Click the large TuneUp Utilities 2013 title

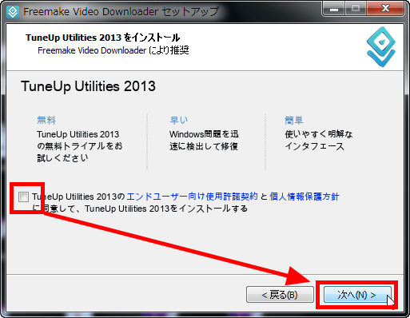point(88,86)
